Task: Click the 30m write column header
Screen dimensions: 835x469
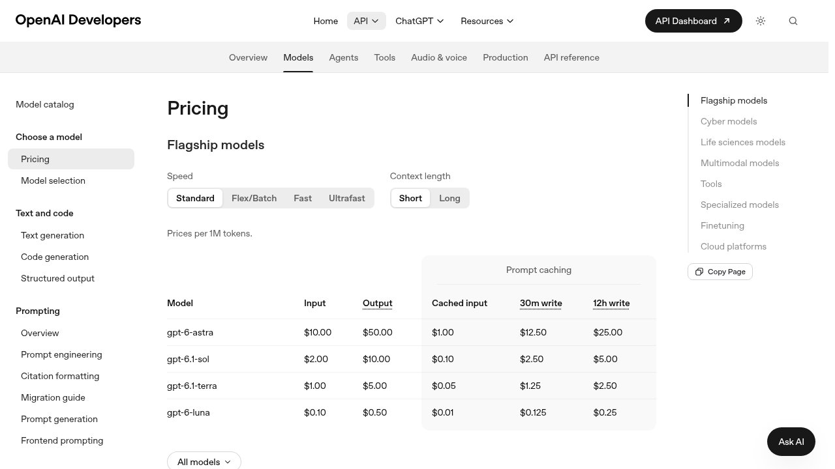Action: (541, 303)
